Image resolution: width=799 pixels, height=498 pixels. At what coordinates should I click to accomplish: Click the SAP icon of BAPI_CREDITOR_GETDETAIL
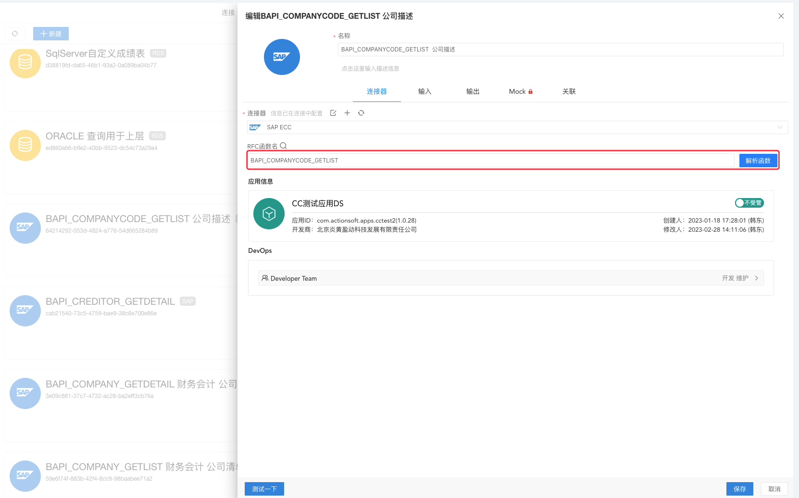[25, 311]
